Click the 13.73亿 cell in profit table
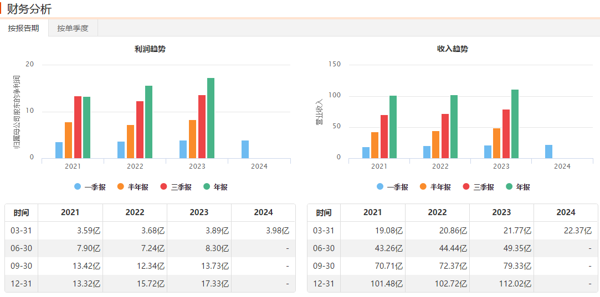600x297 pixels. [x=199, y=266]
